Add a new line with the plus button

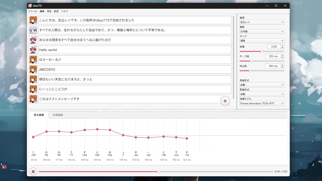225,101
